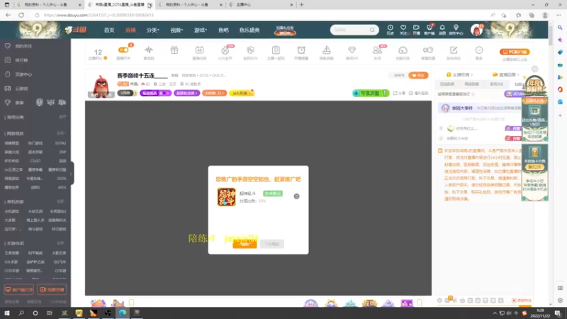Switch to the 周活跃度 tab
This screenshot has width=567, height=319.
click(471, 84)
